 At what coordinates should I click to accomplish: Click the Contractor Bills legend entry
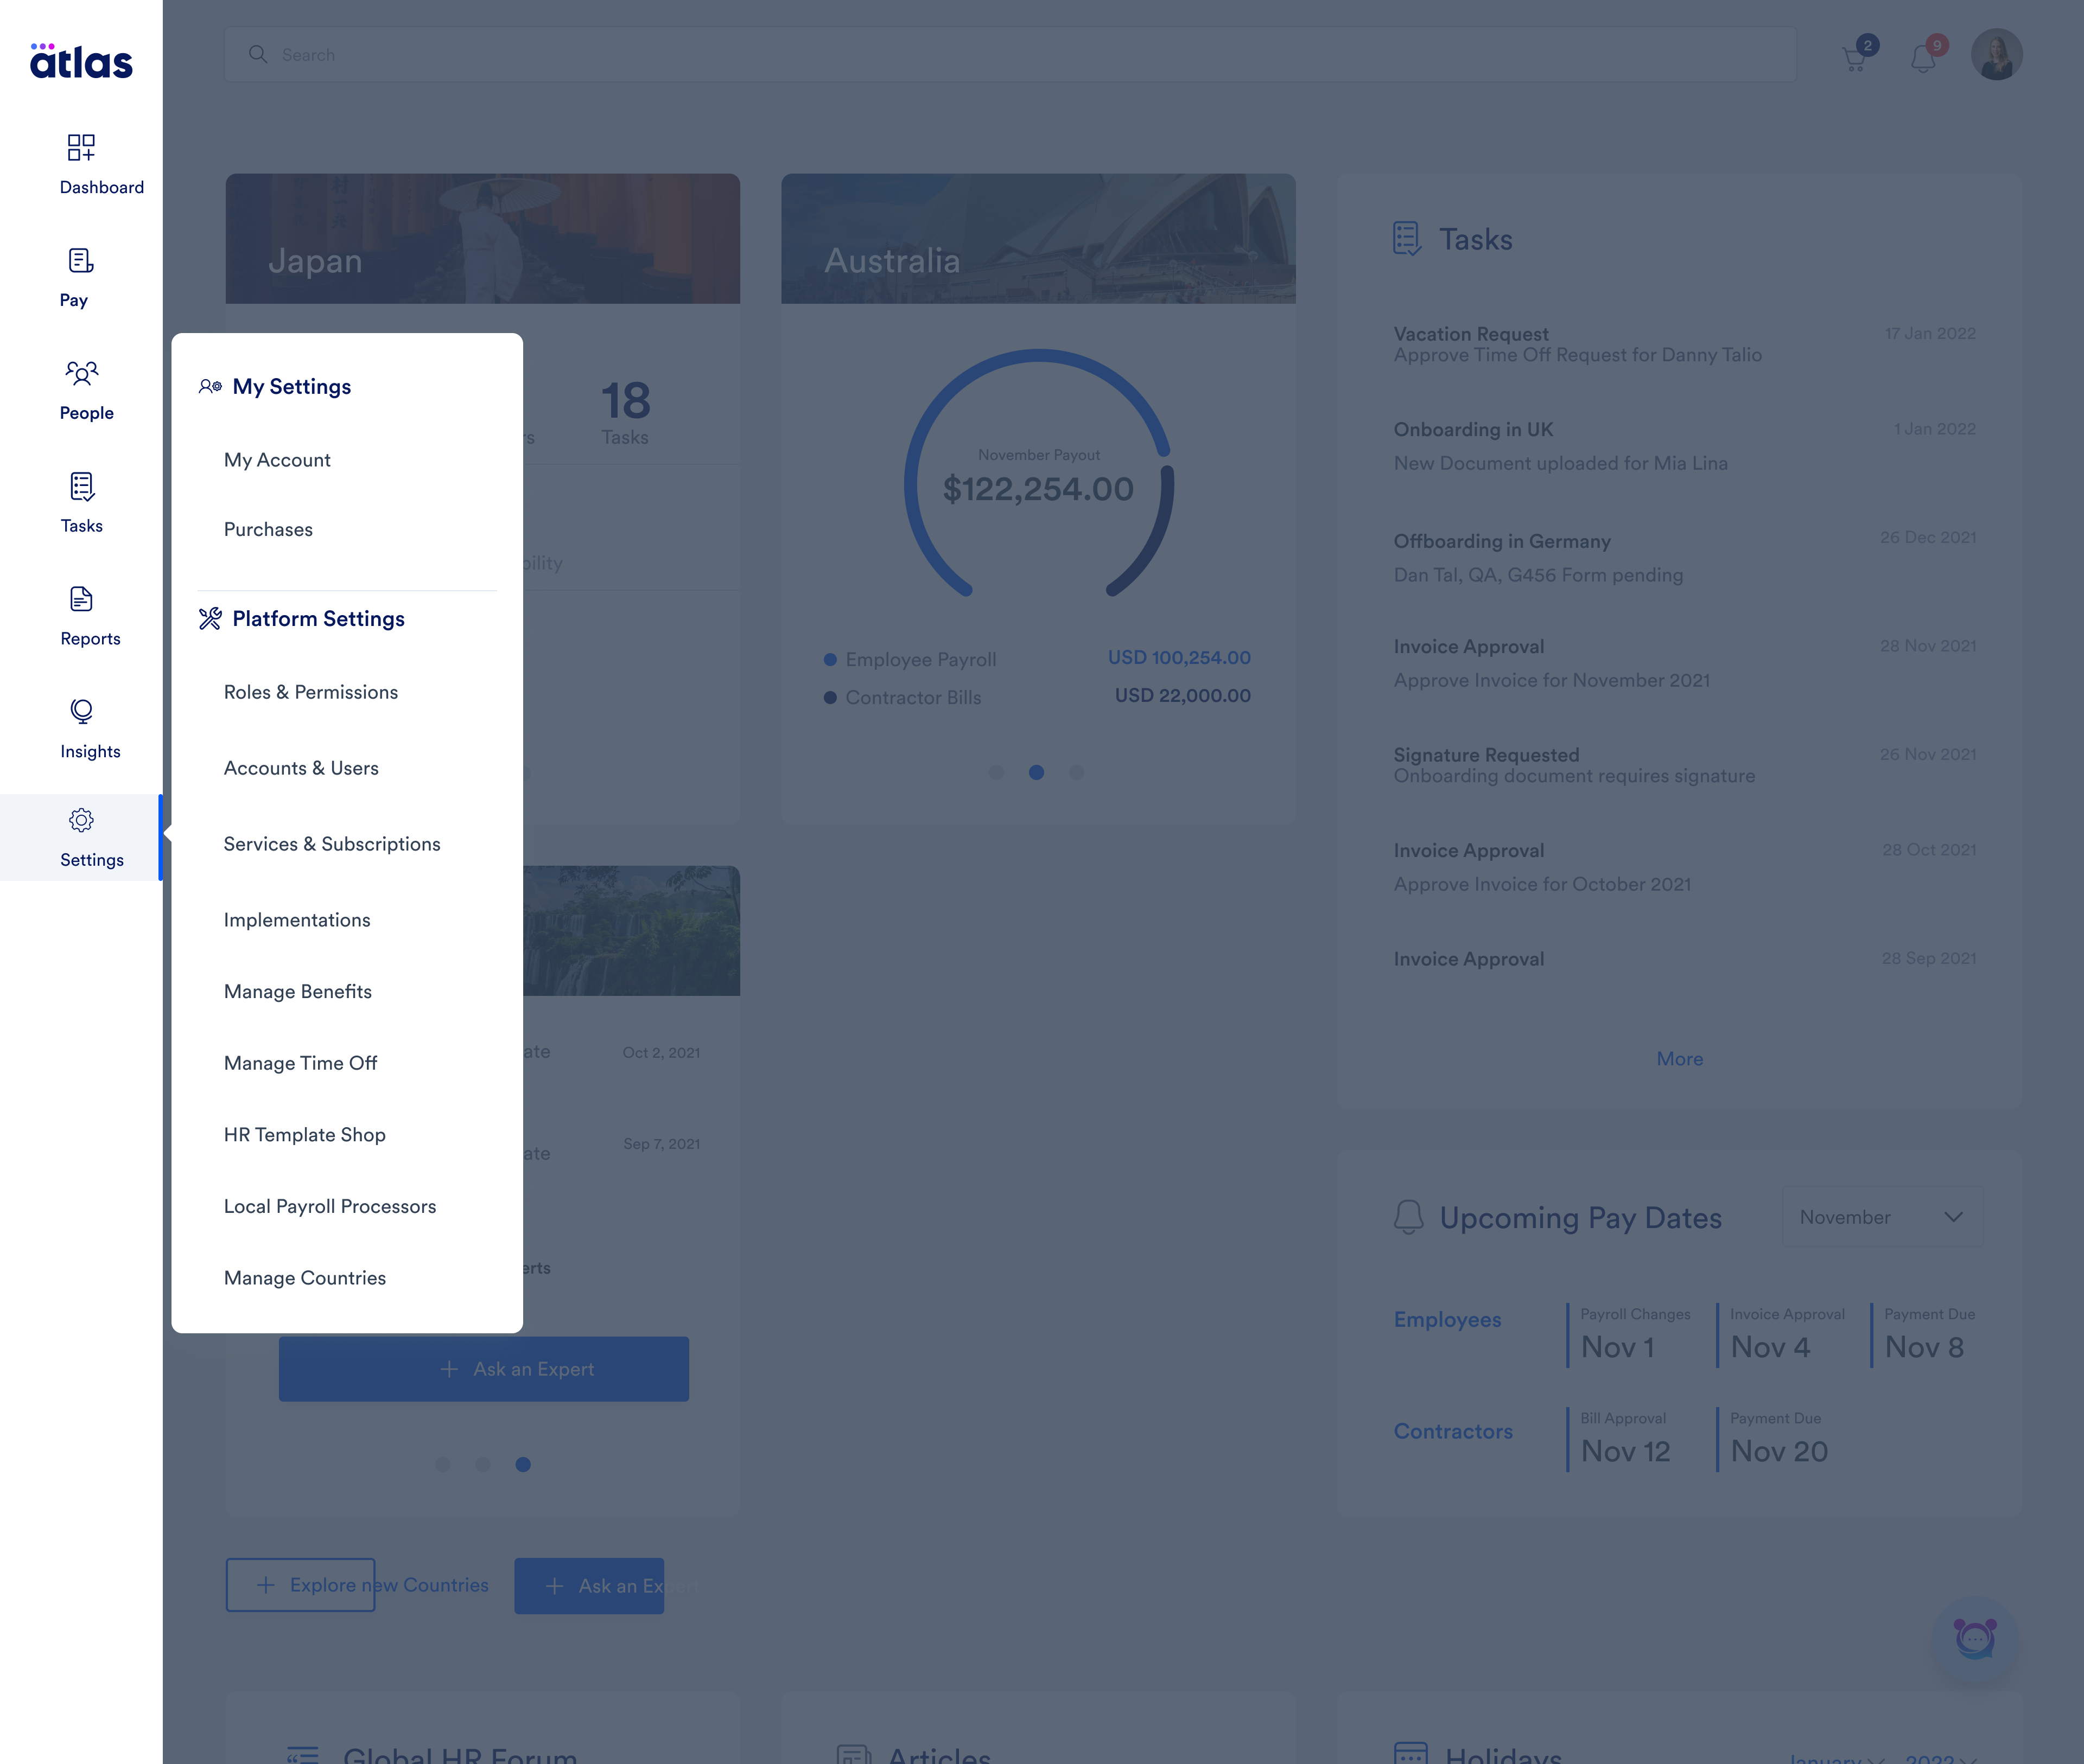[903, 697]
